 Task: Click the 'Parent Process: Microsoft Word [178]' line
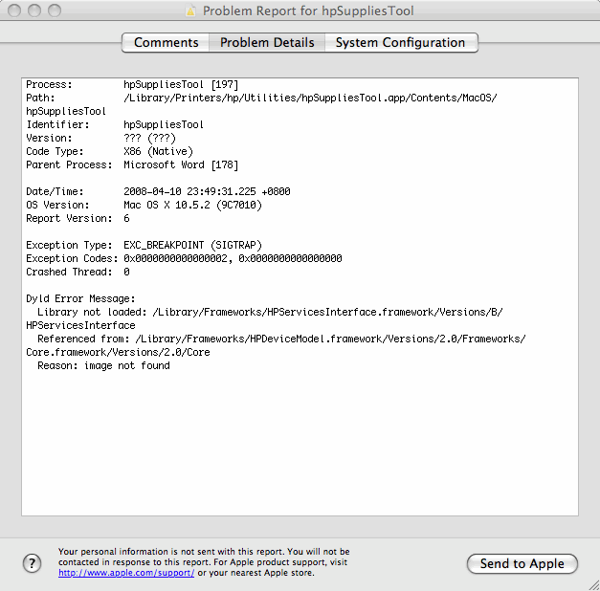tap(132, 164)
